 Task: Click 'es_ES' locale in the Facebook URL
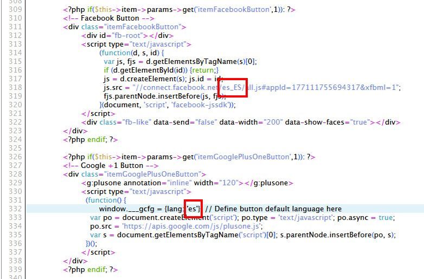pos(232,88)
